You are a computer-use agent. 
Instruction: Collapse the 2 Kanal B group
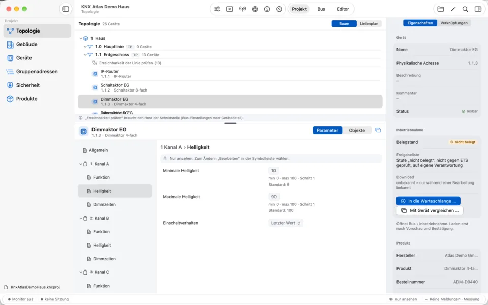coord(81,218)
